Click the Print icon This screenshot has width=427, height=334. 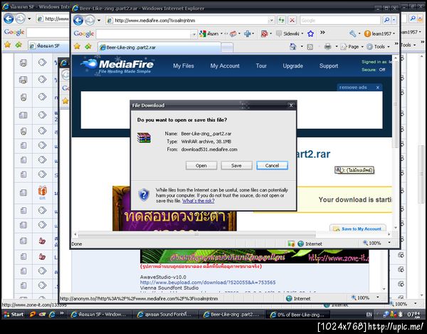[327, 46]
